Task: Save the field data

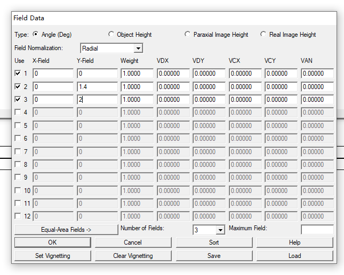Action: [214, 256]
